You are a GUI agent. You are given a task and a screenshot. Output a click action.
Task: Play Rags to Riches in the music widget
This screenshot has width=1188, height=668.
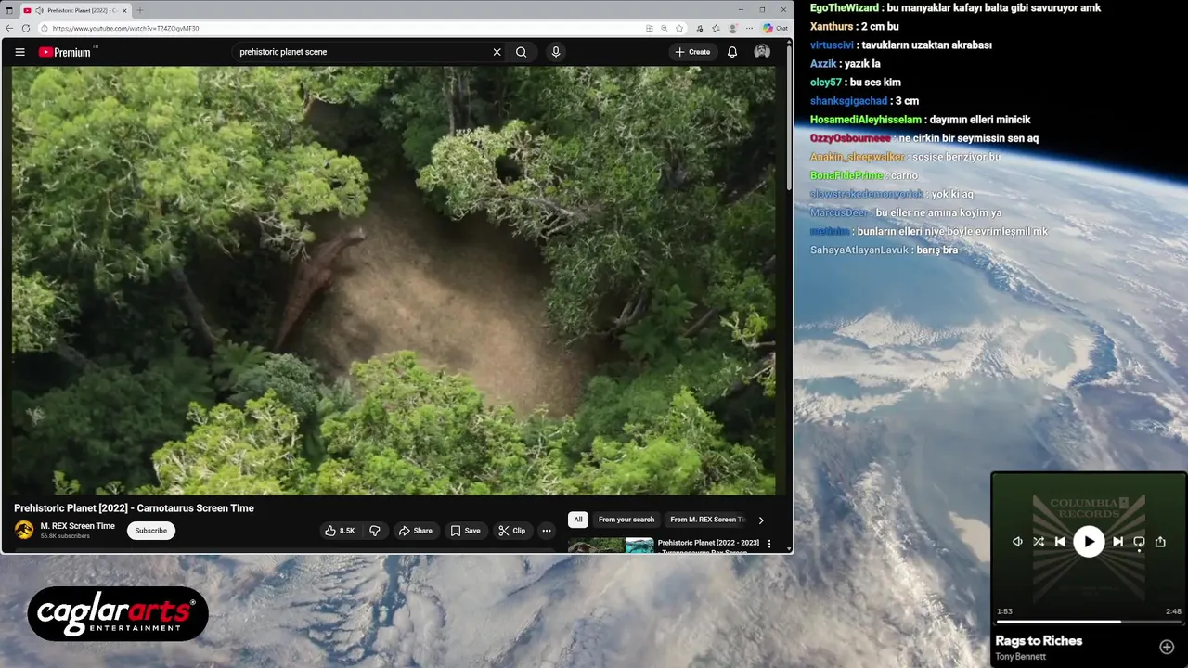click(1089, 542)
